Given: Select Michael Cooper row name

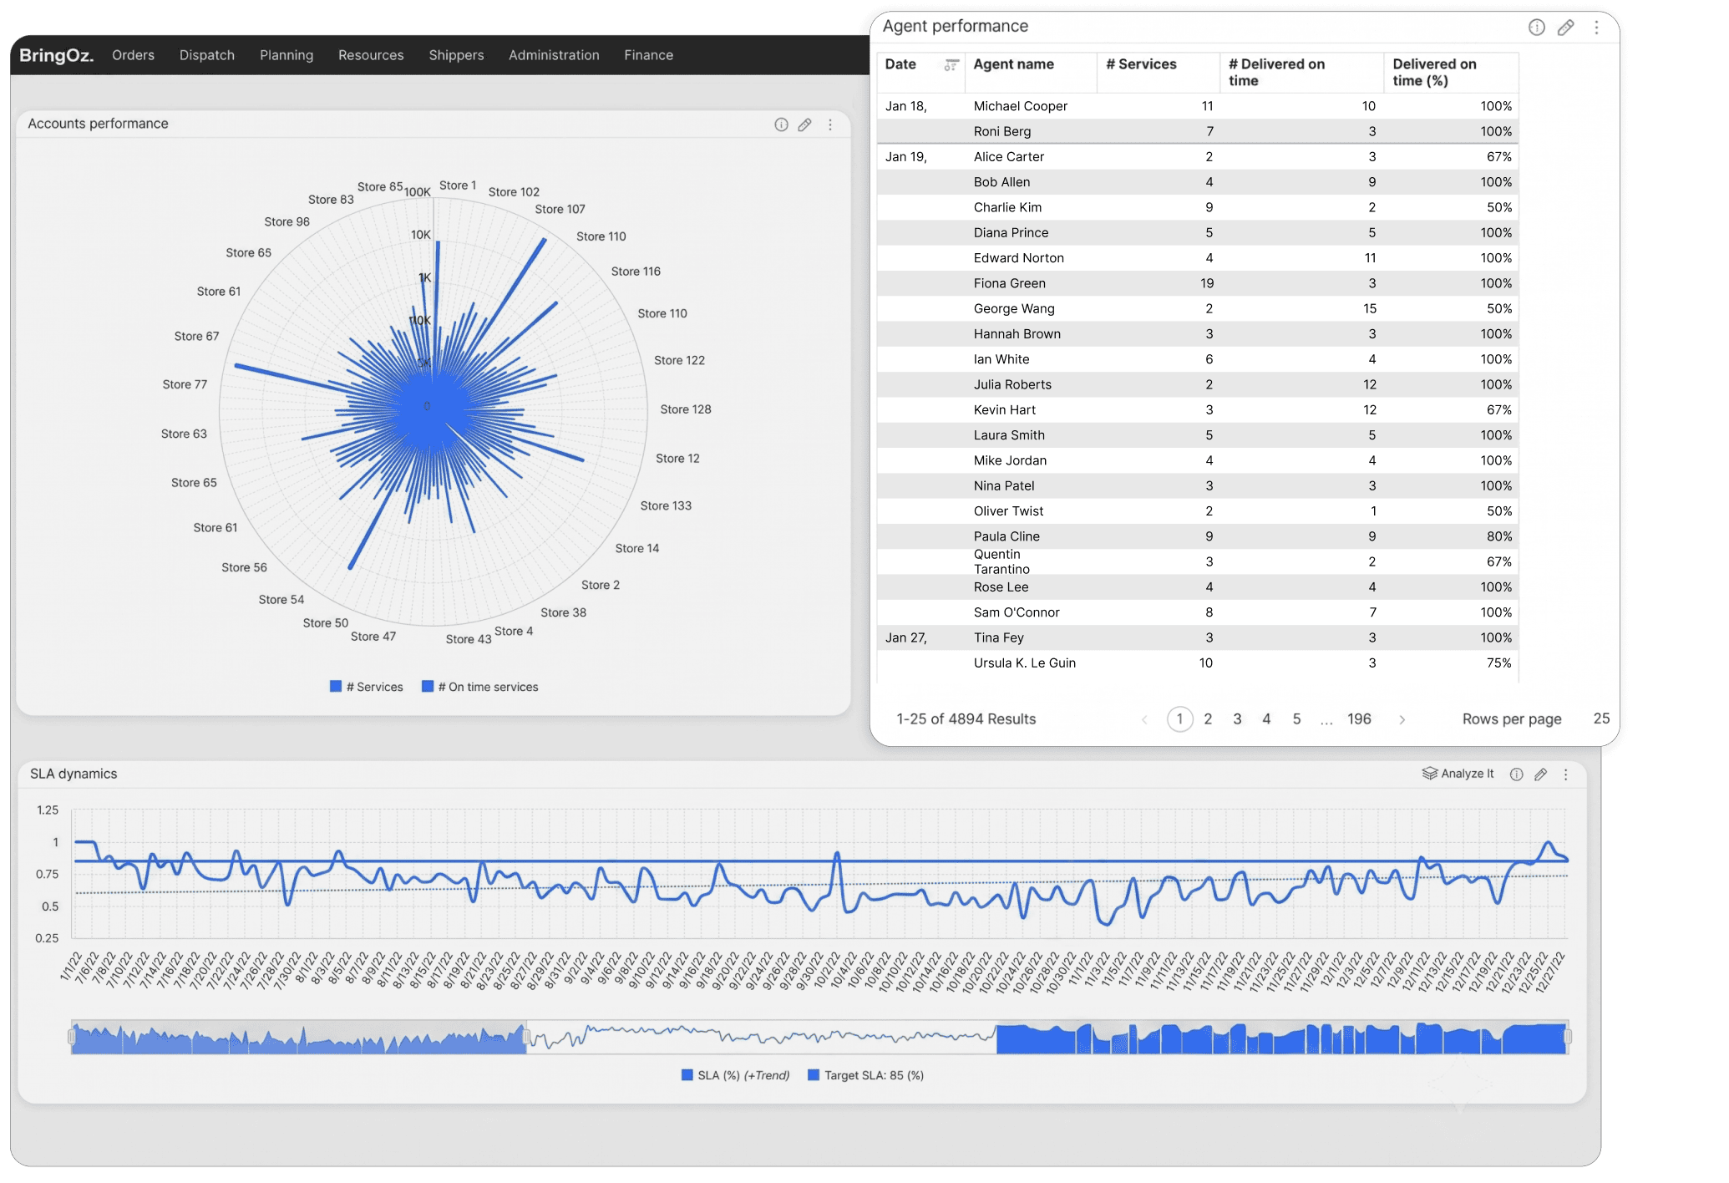Looking at the screenshot, I should point(1020,106).
